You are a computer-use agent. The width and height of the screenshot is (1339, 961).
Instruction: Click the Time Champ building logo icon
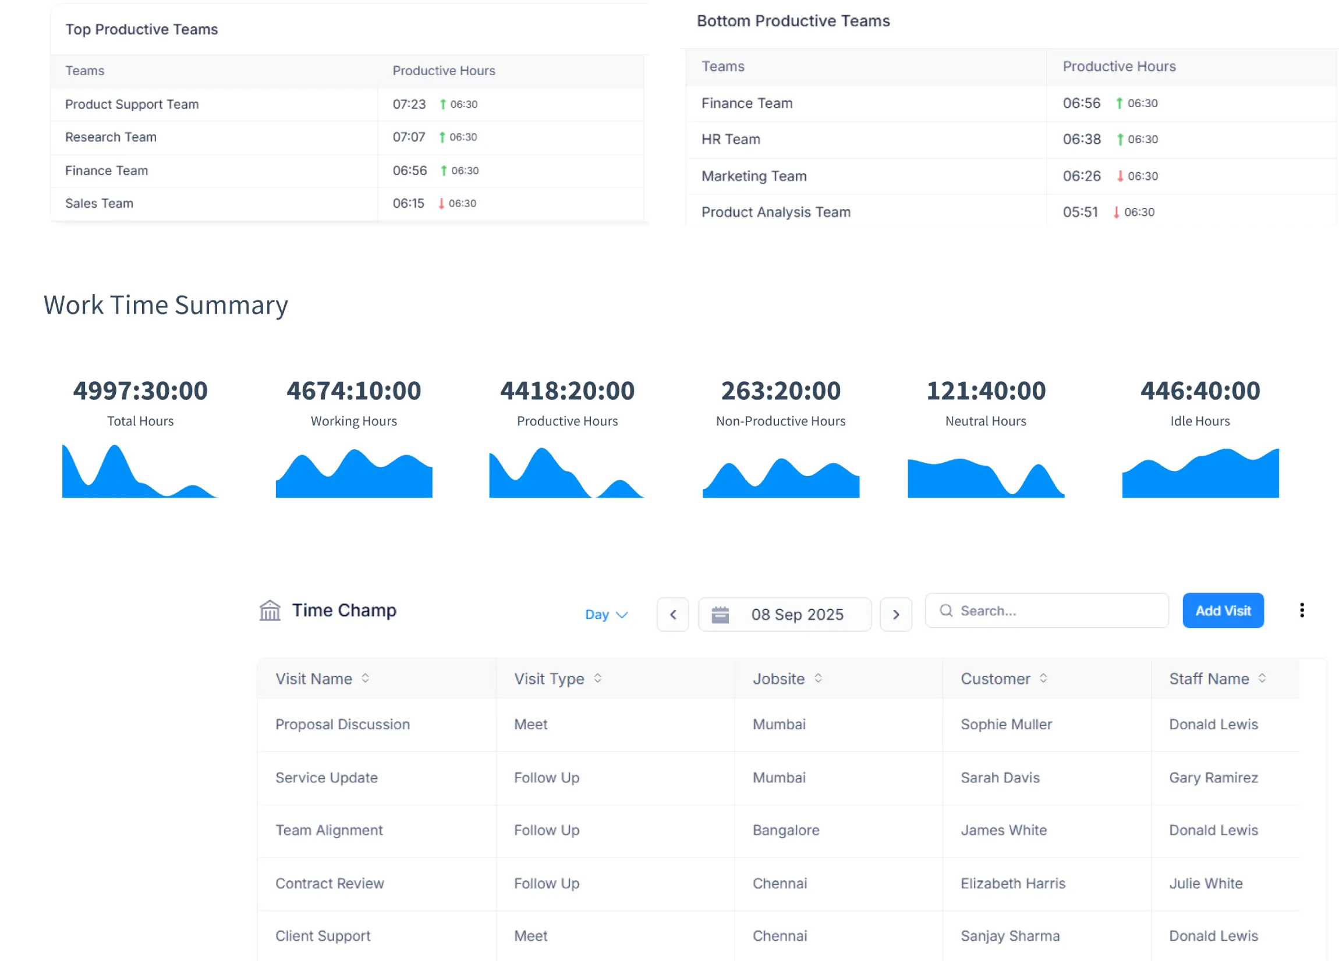coord(271,611)
